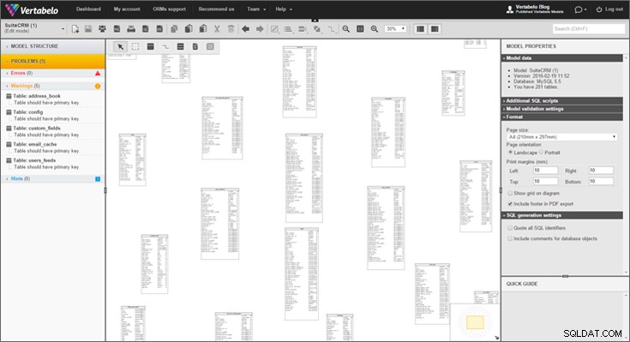Click the print icon in toolbar
630x342 pixels.
point(131,29)
